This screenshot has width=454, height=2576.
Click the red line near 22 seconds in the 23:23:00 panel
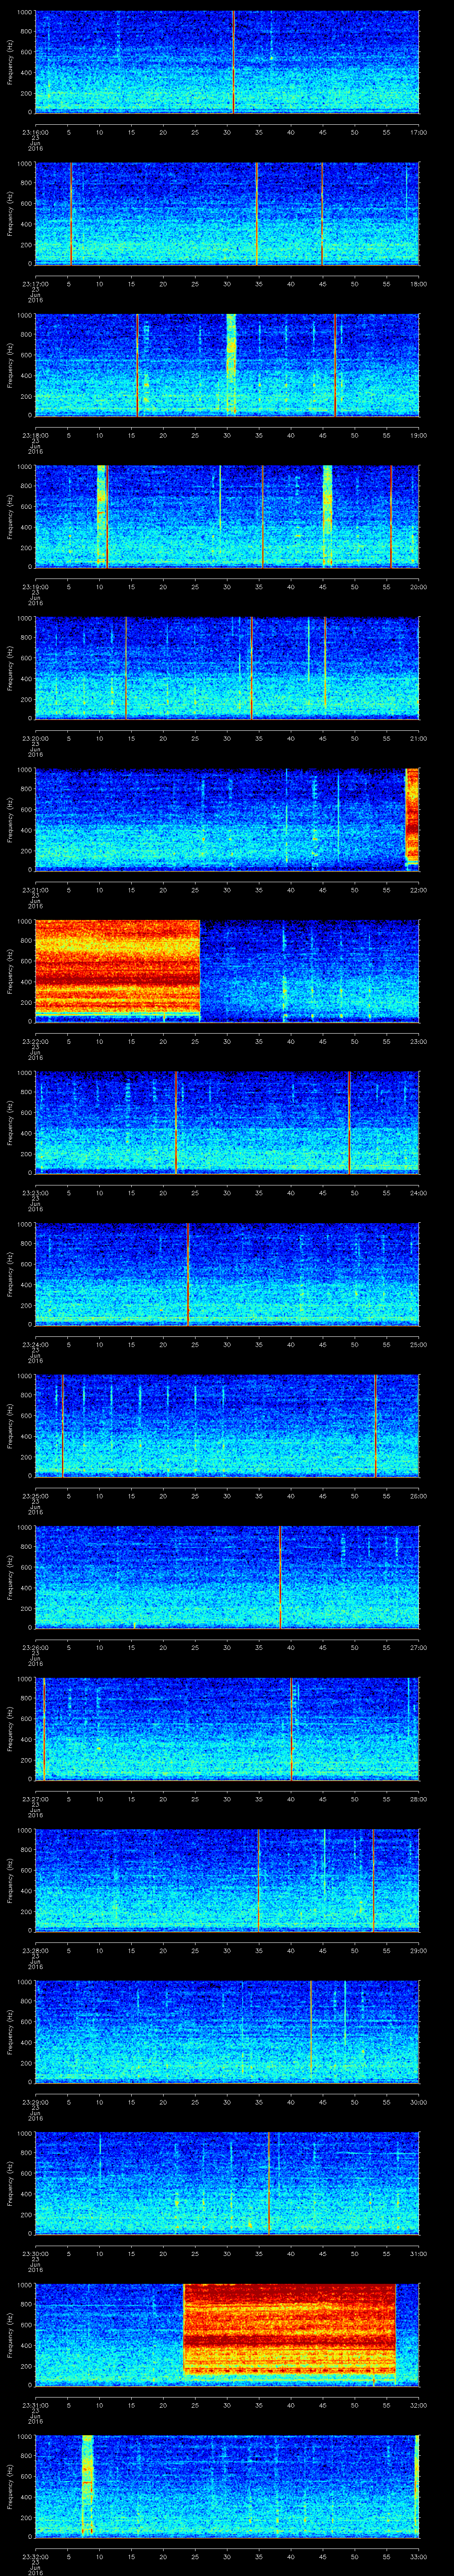(x=176, y=1121)
